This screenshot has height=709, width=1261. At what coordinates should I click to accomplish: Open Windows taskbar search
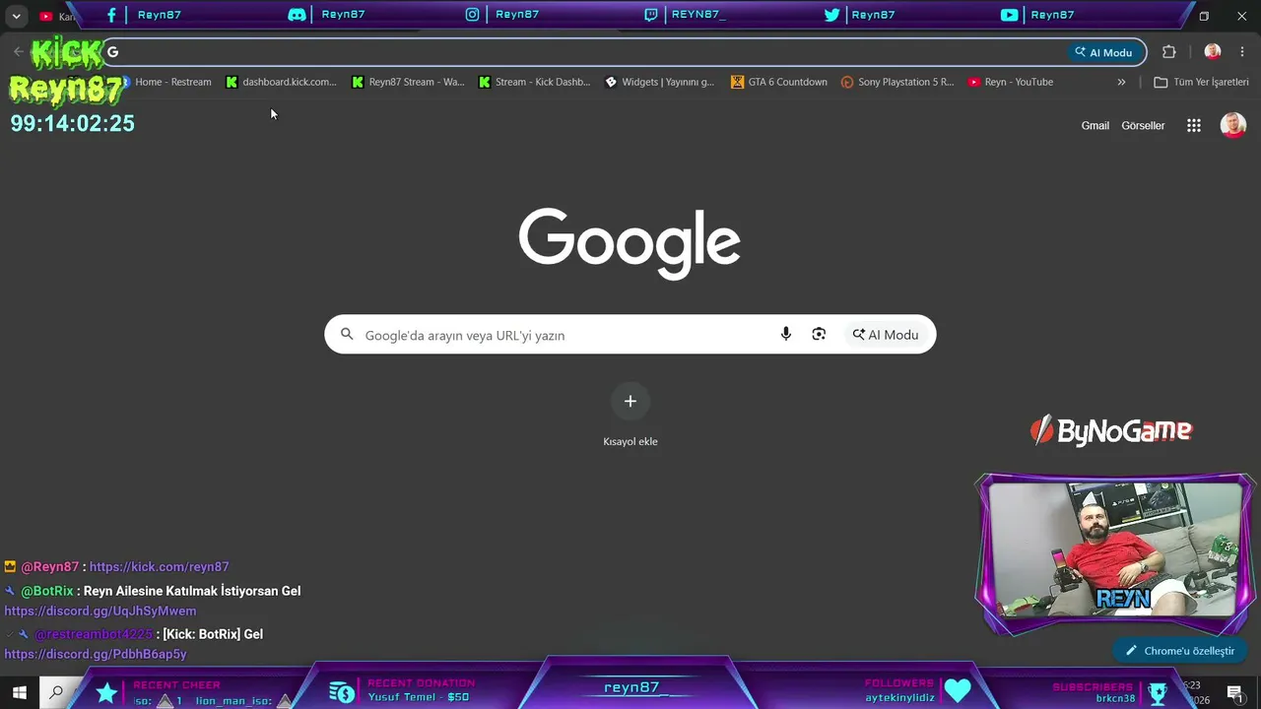[x=56, y=693]
